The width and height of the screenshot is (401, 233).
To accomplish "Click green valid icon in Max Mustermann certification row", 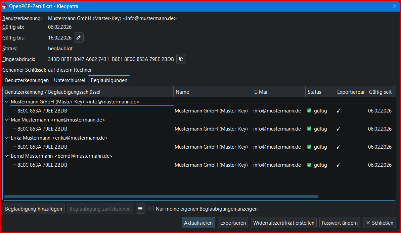I will [309, 129].
